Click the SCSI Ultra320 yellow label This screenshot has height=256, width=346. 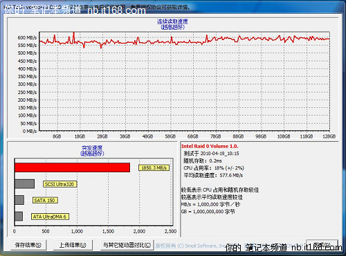coord(60,184)
